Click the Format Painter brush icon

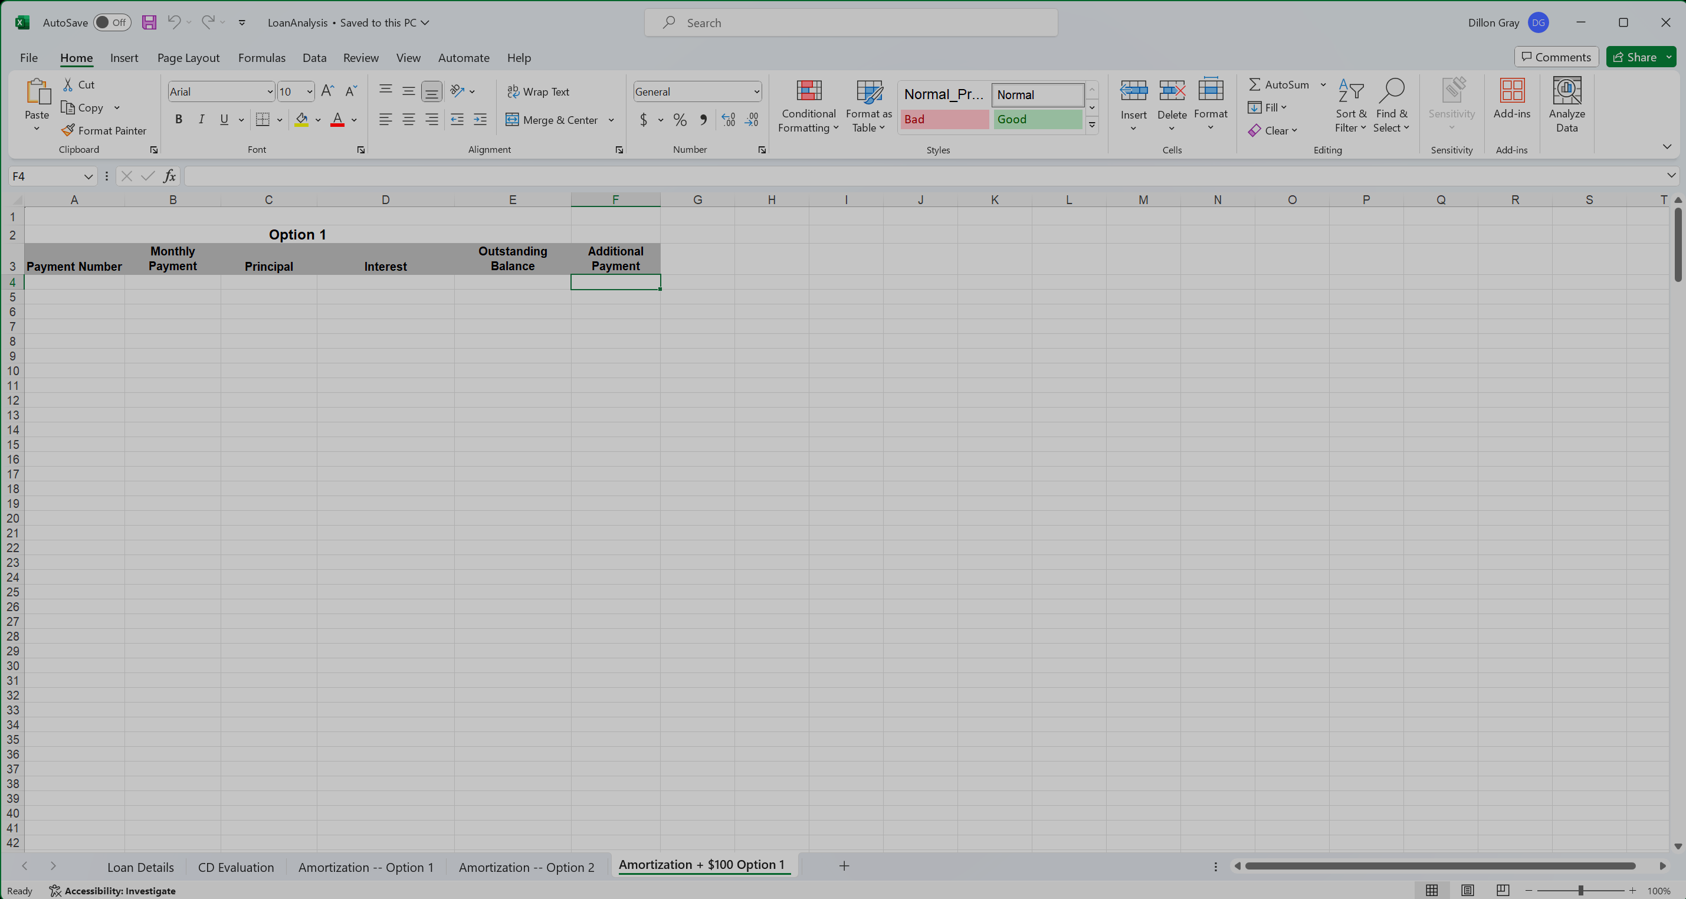67,130
